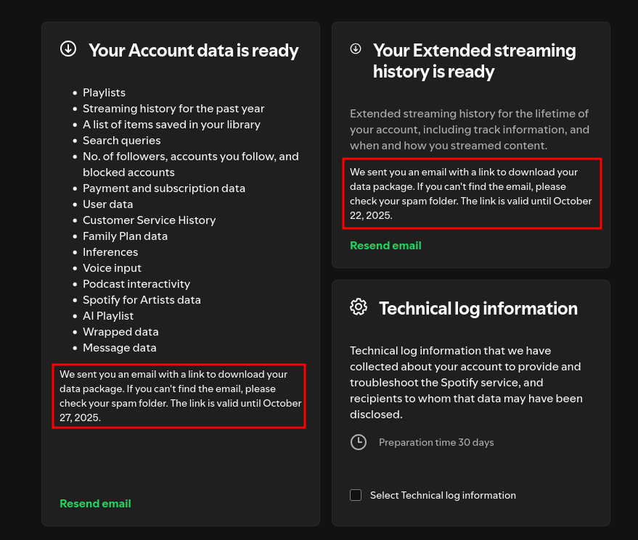Screen dimensions: 638x540
Task: Click the clock icon beside Preparation time
Action: click(x=359, y=442)
